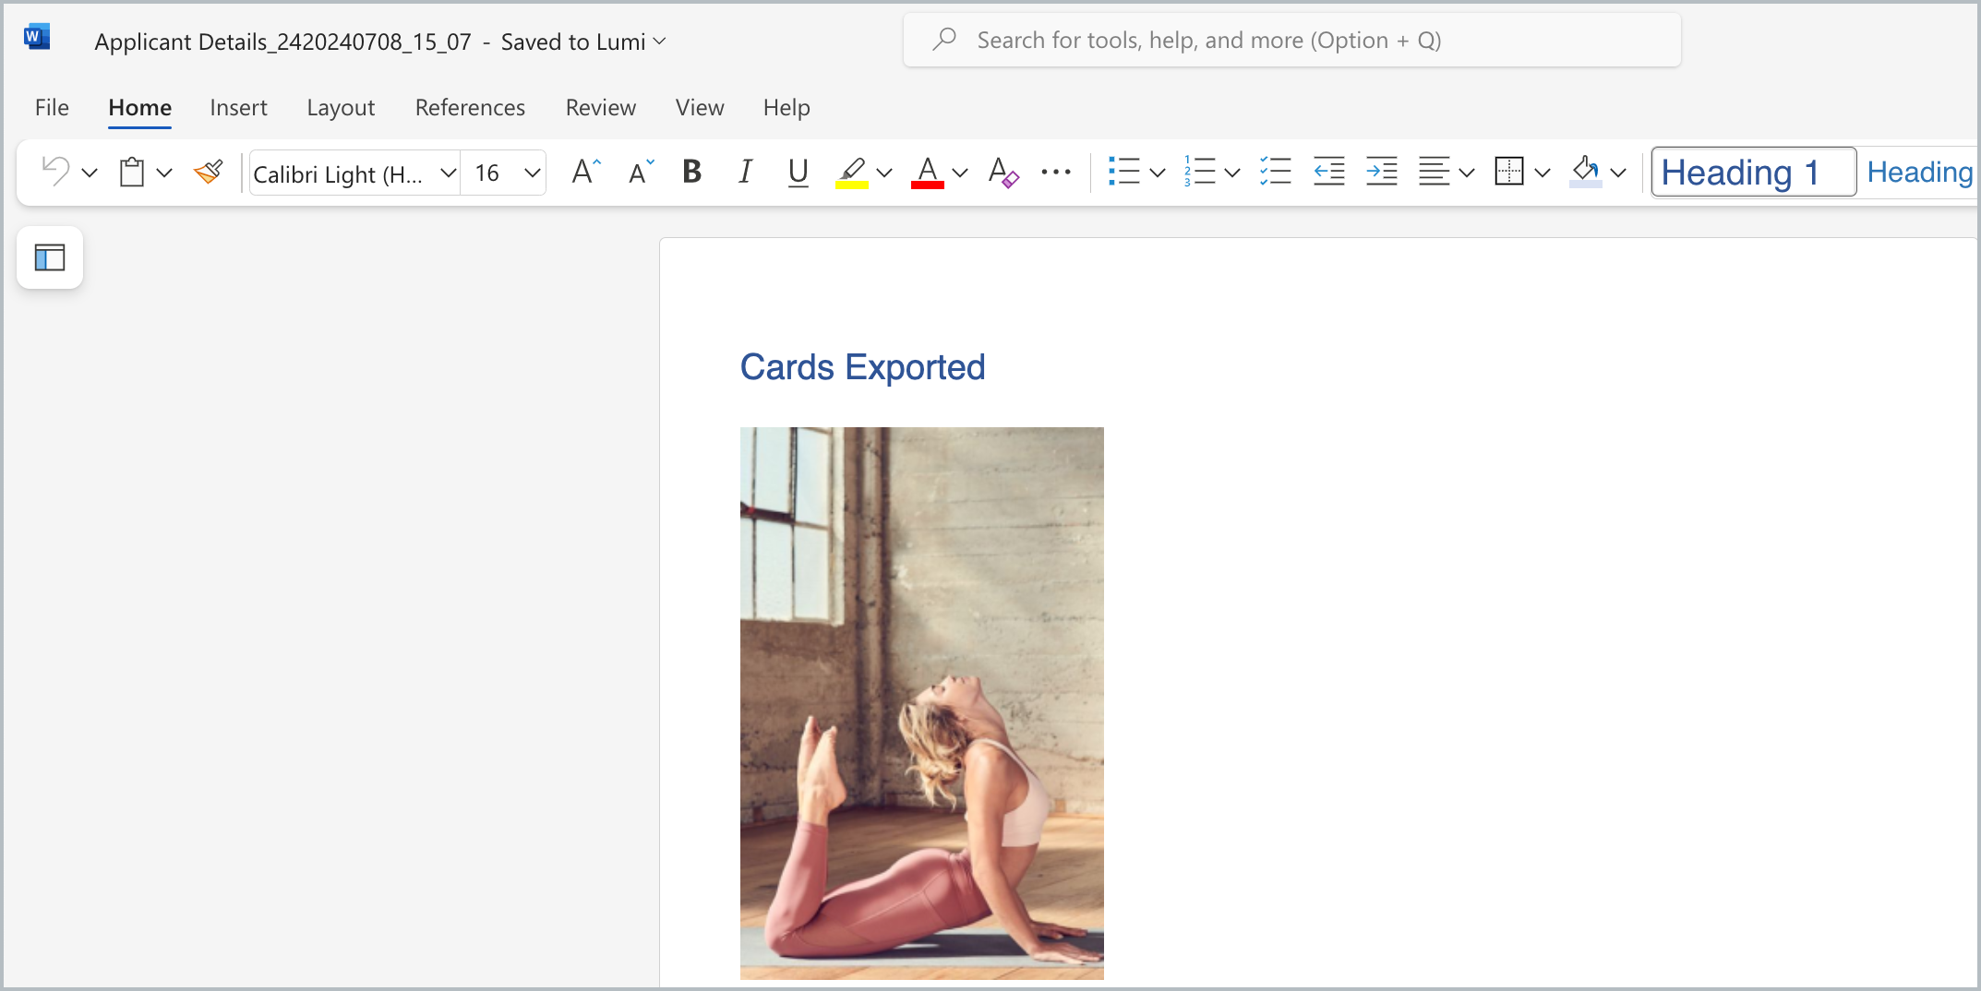Apply the red font color swatch

[928, 173]
